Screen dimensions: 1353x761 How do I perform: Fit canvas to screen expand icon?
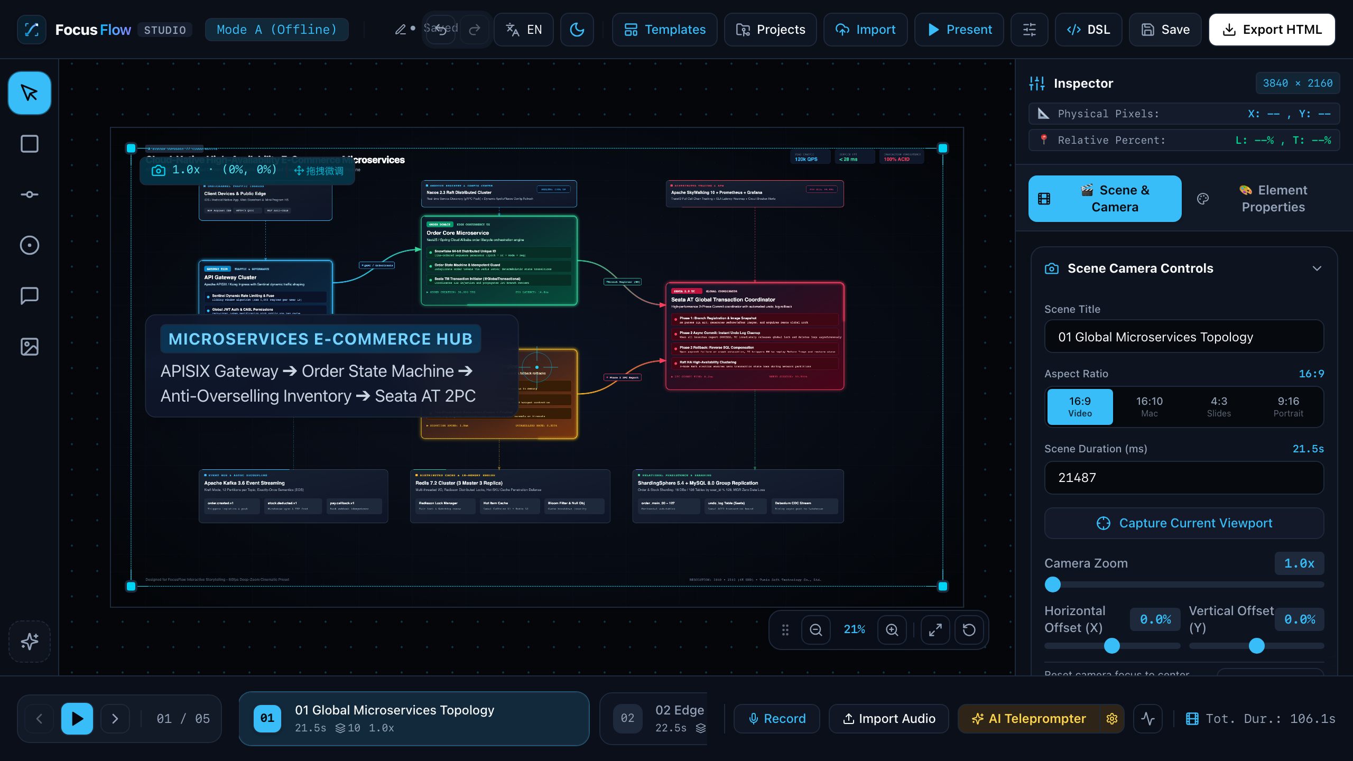[x=935, y=630]
